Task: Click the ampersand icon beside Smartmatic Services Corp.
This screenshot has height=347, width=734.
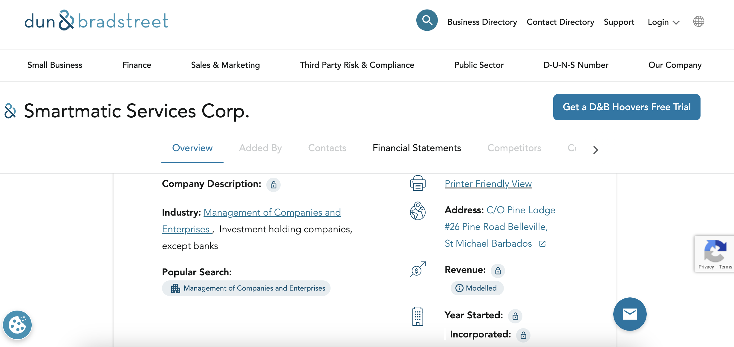Action: (10, 111)
